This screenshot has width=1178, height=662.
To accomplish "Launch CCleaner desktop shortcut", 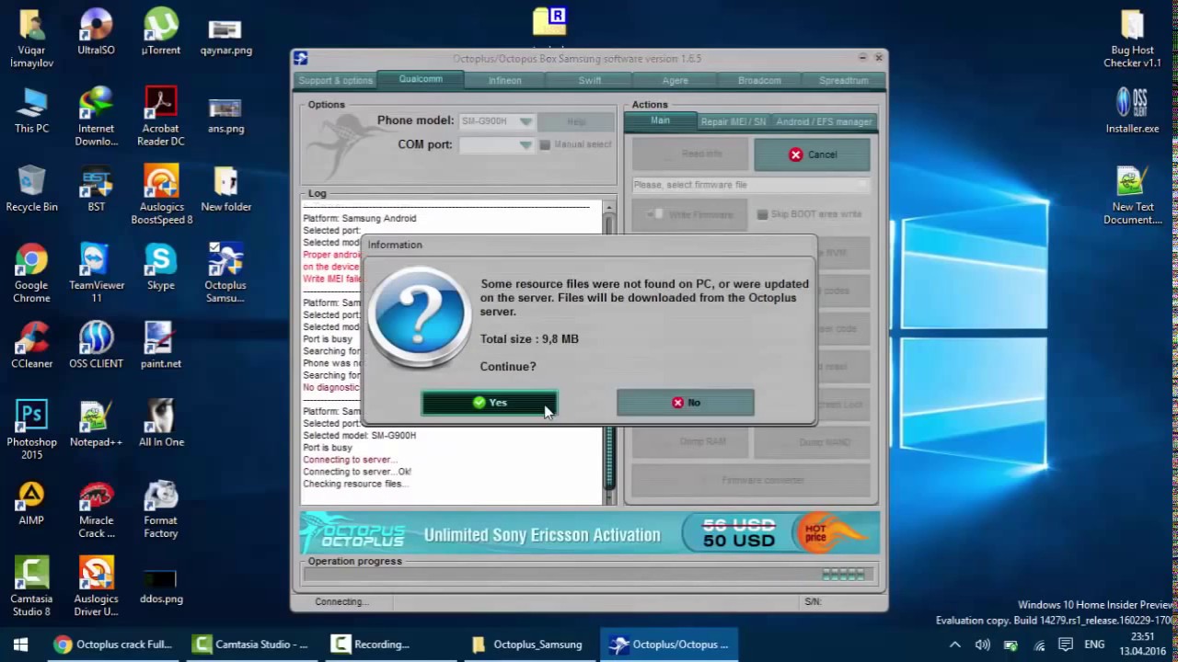I will (31, 345).
